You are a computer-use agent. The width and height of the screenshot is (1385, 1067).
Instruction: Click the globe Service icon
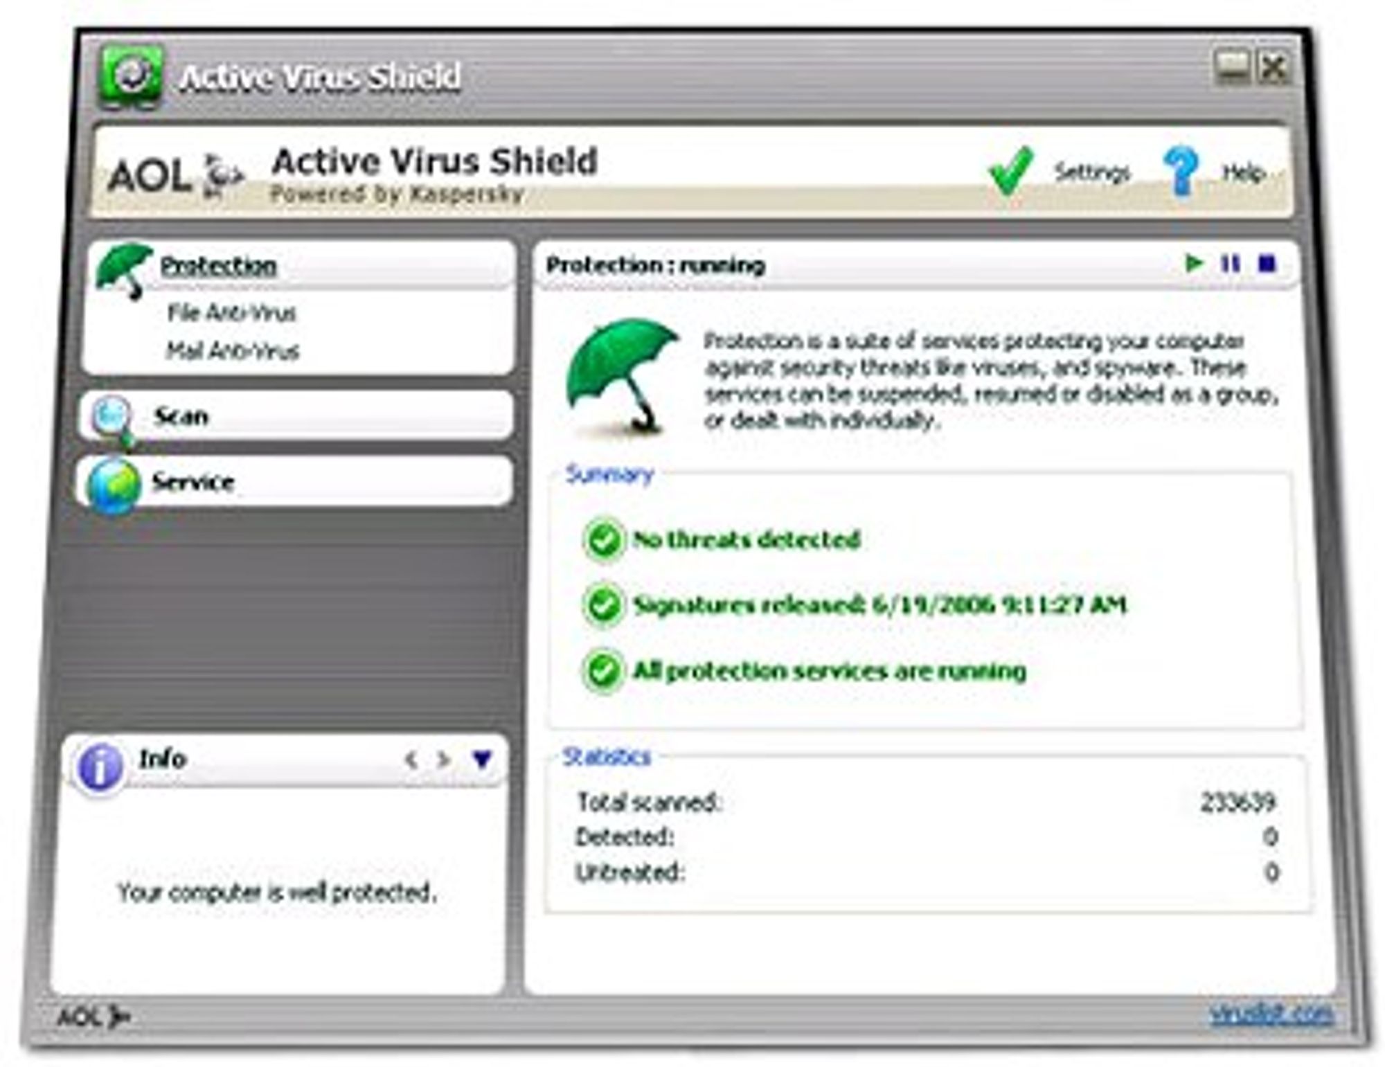[x=114, y=486]
